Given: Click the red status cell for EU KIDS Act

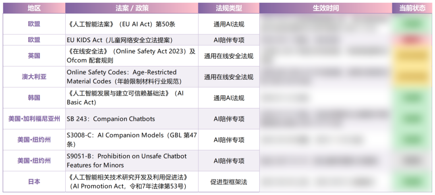Looking at the screenshot, I should point(412,40).
